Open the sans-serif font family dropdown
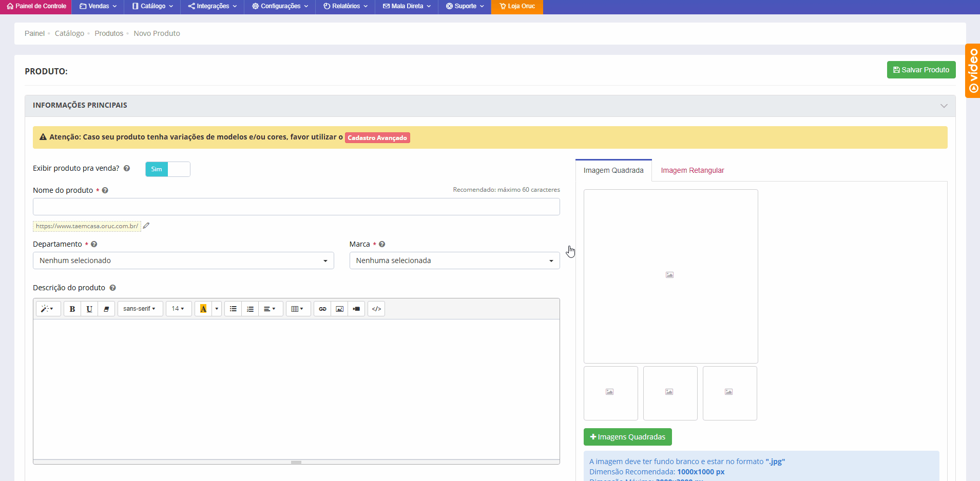This screenshot has width=980, height=481. (140, 309)
